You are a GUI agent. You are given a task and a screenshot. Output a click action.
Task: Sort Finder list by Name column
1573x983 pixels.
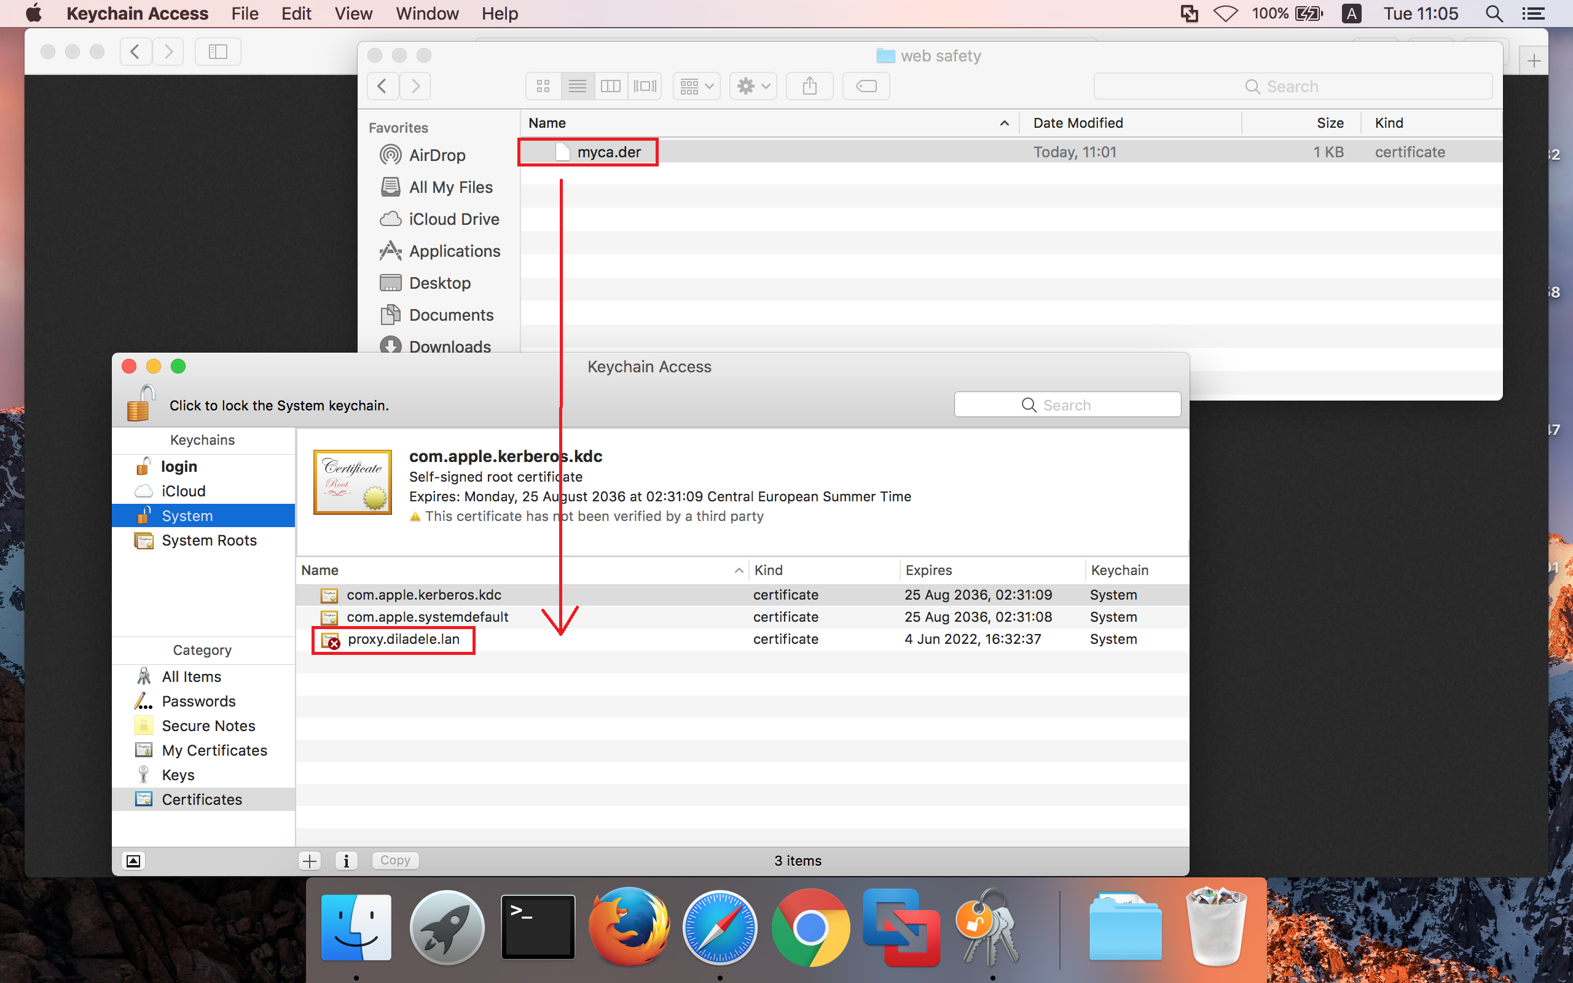coord(769,123)
